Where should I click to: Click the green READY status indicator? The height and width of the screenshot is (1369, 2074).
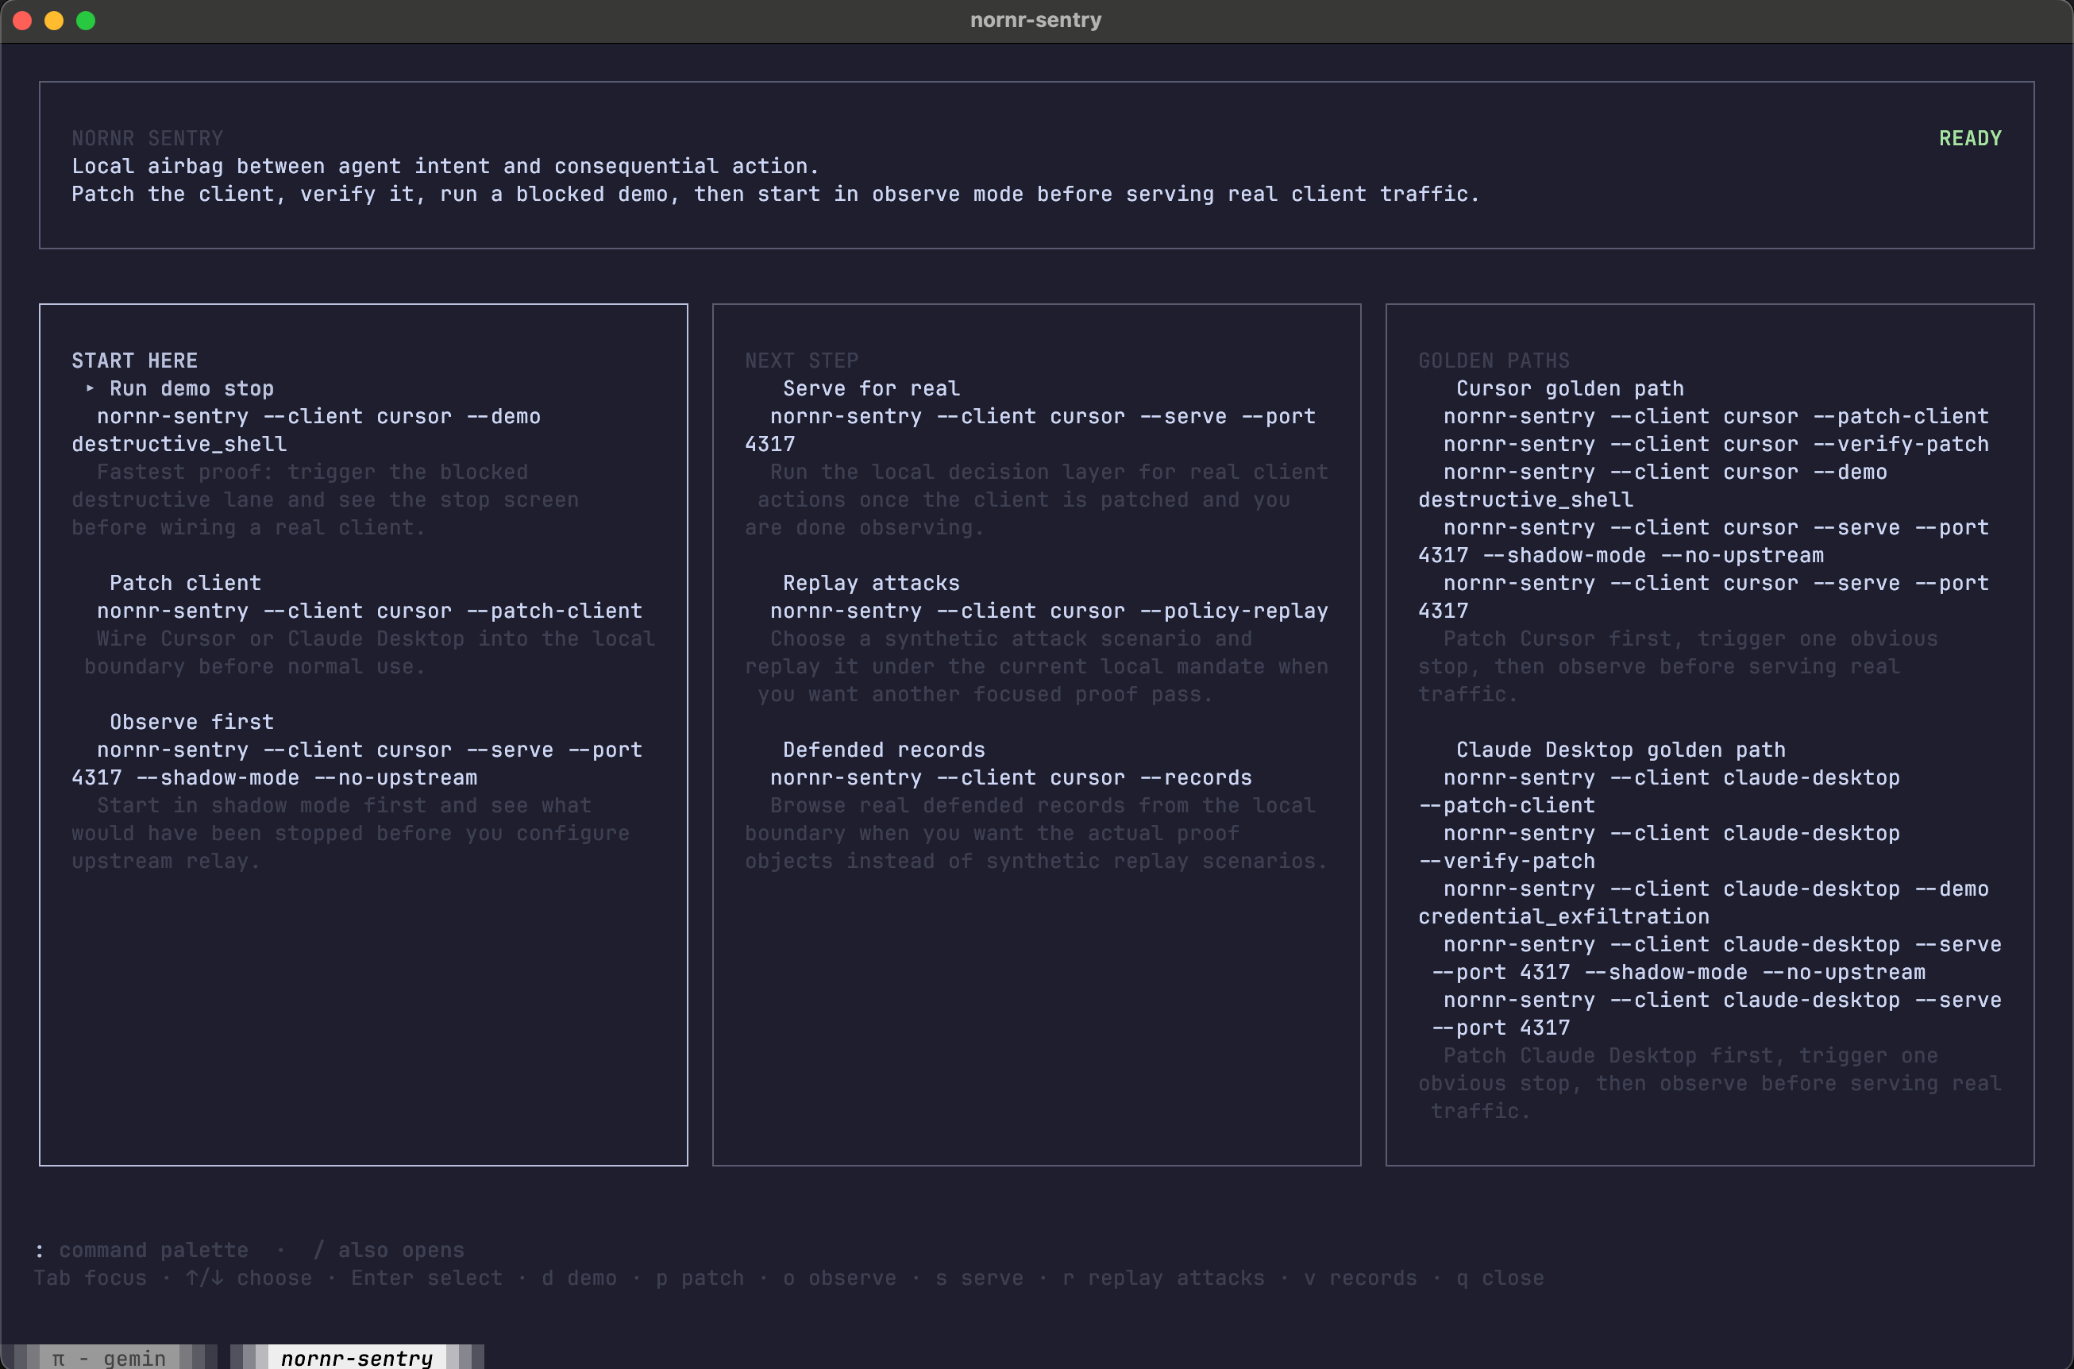coord(1970,137)
